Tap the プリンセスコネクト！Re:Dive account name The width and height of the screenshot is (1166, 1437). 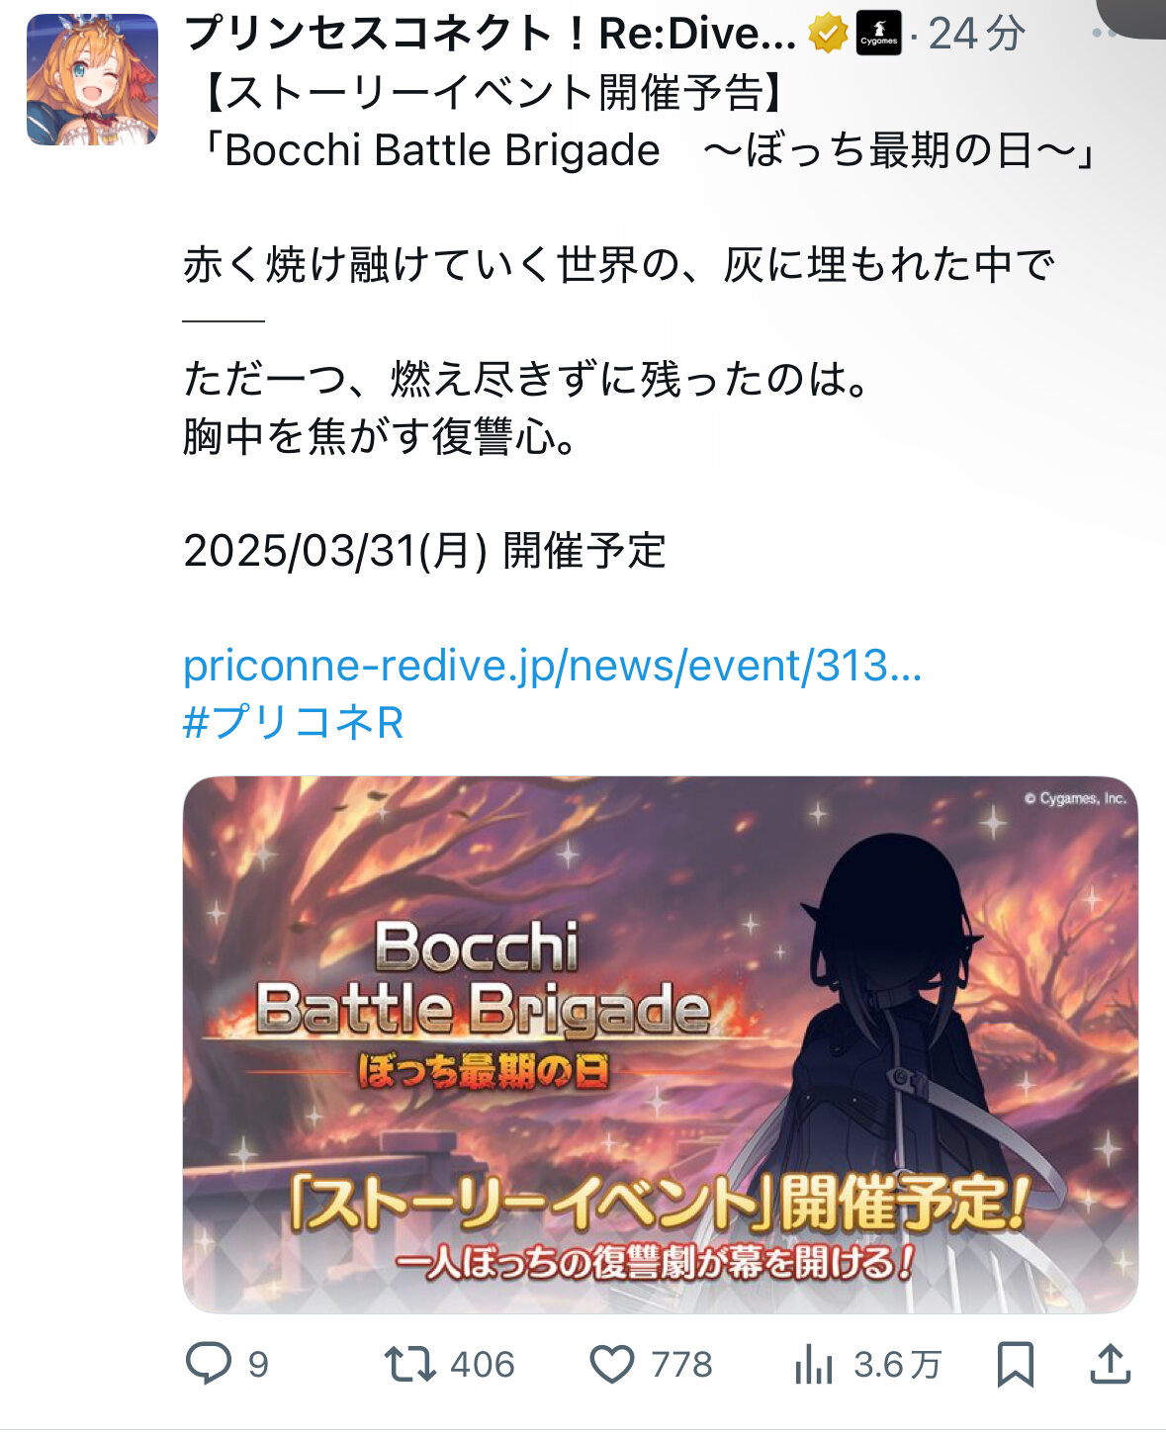(x=491, y=35)
